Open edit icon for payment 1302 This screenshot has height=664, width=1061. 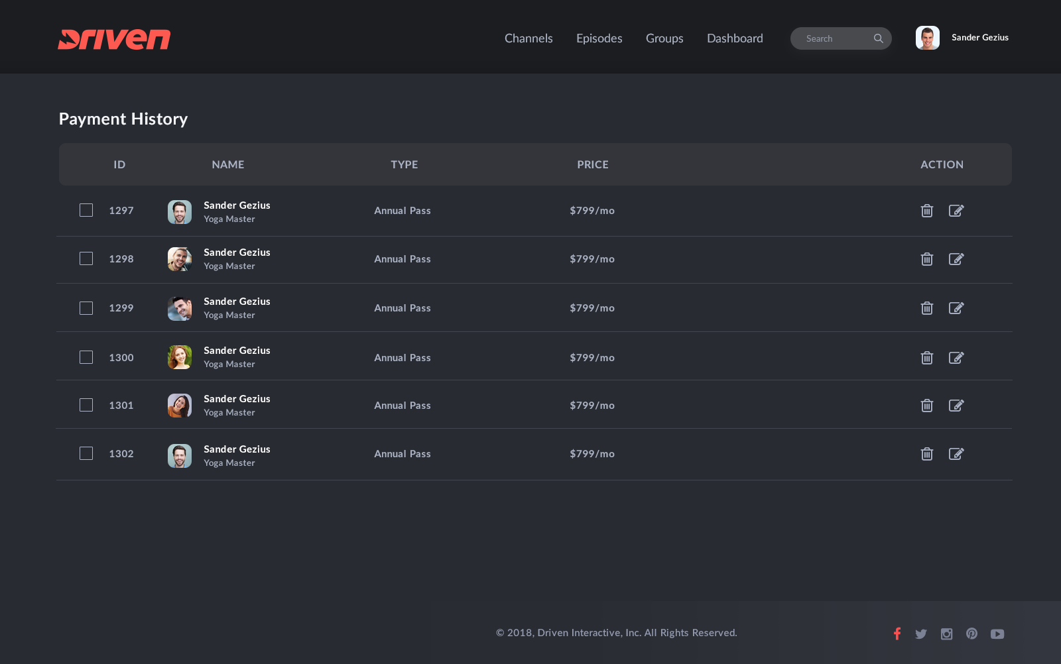click(x=956, y=454)
